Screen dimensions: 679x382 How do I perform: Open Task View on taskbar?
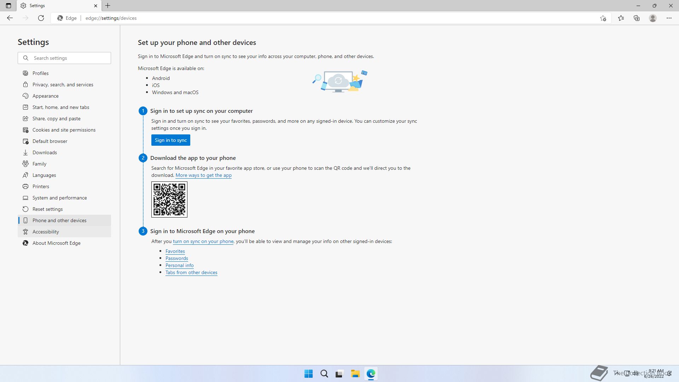pyautogui.click(x=339, y=374)
